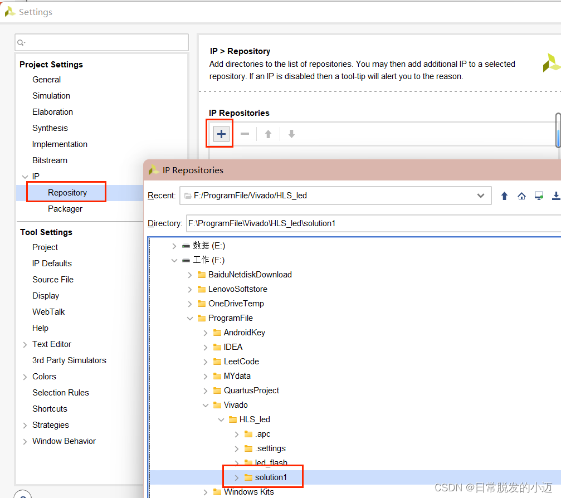Image resolution: width=561 pixels, height=498 pixels.
Task: Open Selection Rules settings
Action: [x=61, y=393]
